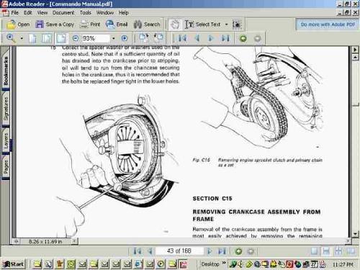Click the 93% zoom percentage field

pos(96,38)
